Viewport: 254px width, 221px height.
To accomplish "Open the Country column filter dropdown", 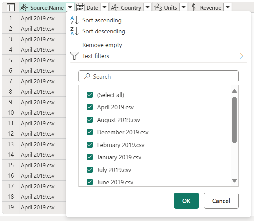I will click(147, 7).
